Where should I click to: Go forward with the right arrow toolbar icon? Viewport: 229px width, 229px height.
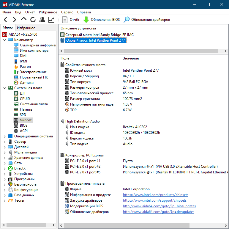15,19
